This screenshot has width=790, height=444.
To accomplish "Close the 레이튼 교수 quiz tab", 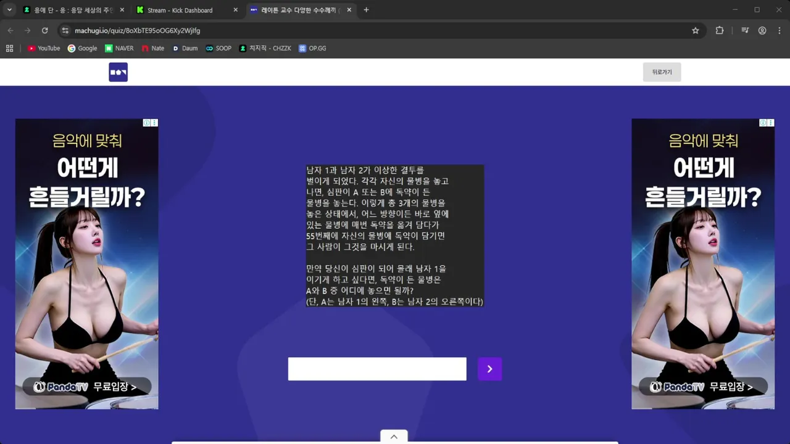I will (x=349, y=10).
